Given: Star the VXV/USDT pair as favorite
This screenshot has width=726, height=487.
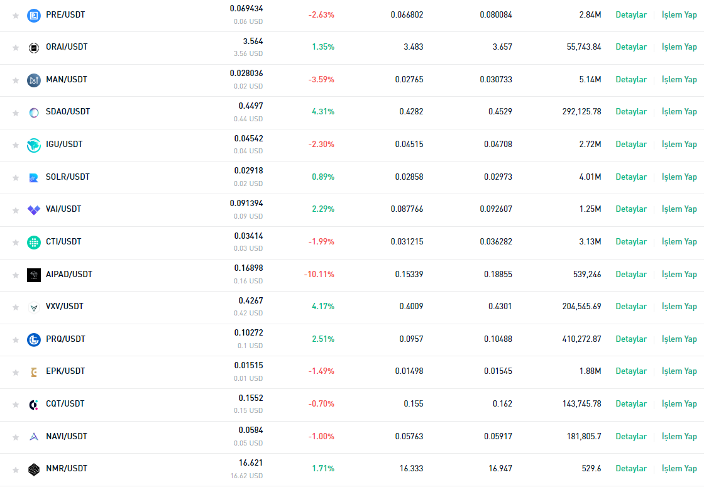Looking at the screenshot, I should [16, 308].
